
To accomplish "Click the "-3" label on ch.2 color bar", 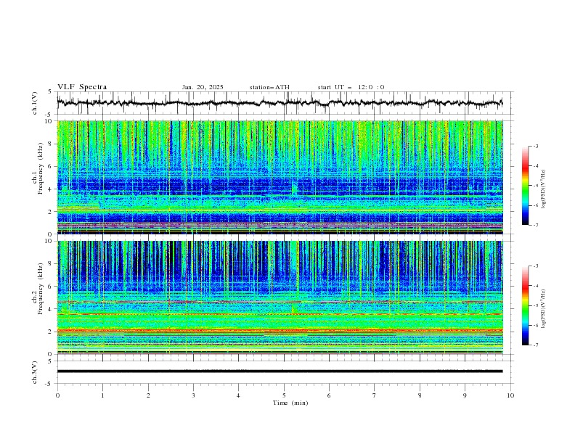I will pyautogui.click(x=536, y=266).
